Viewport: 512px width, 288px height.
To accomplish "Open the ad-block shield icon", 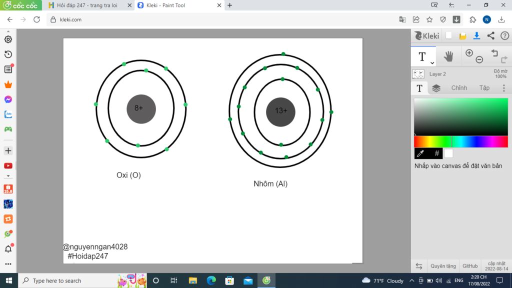I will [443, 19].
